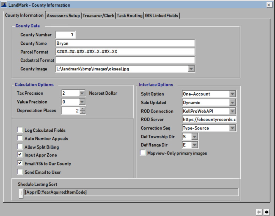The width and height of the screenshot is (275, 216).
Task: Enable Allow Split Billing
Action: pos(20,146)
